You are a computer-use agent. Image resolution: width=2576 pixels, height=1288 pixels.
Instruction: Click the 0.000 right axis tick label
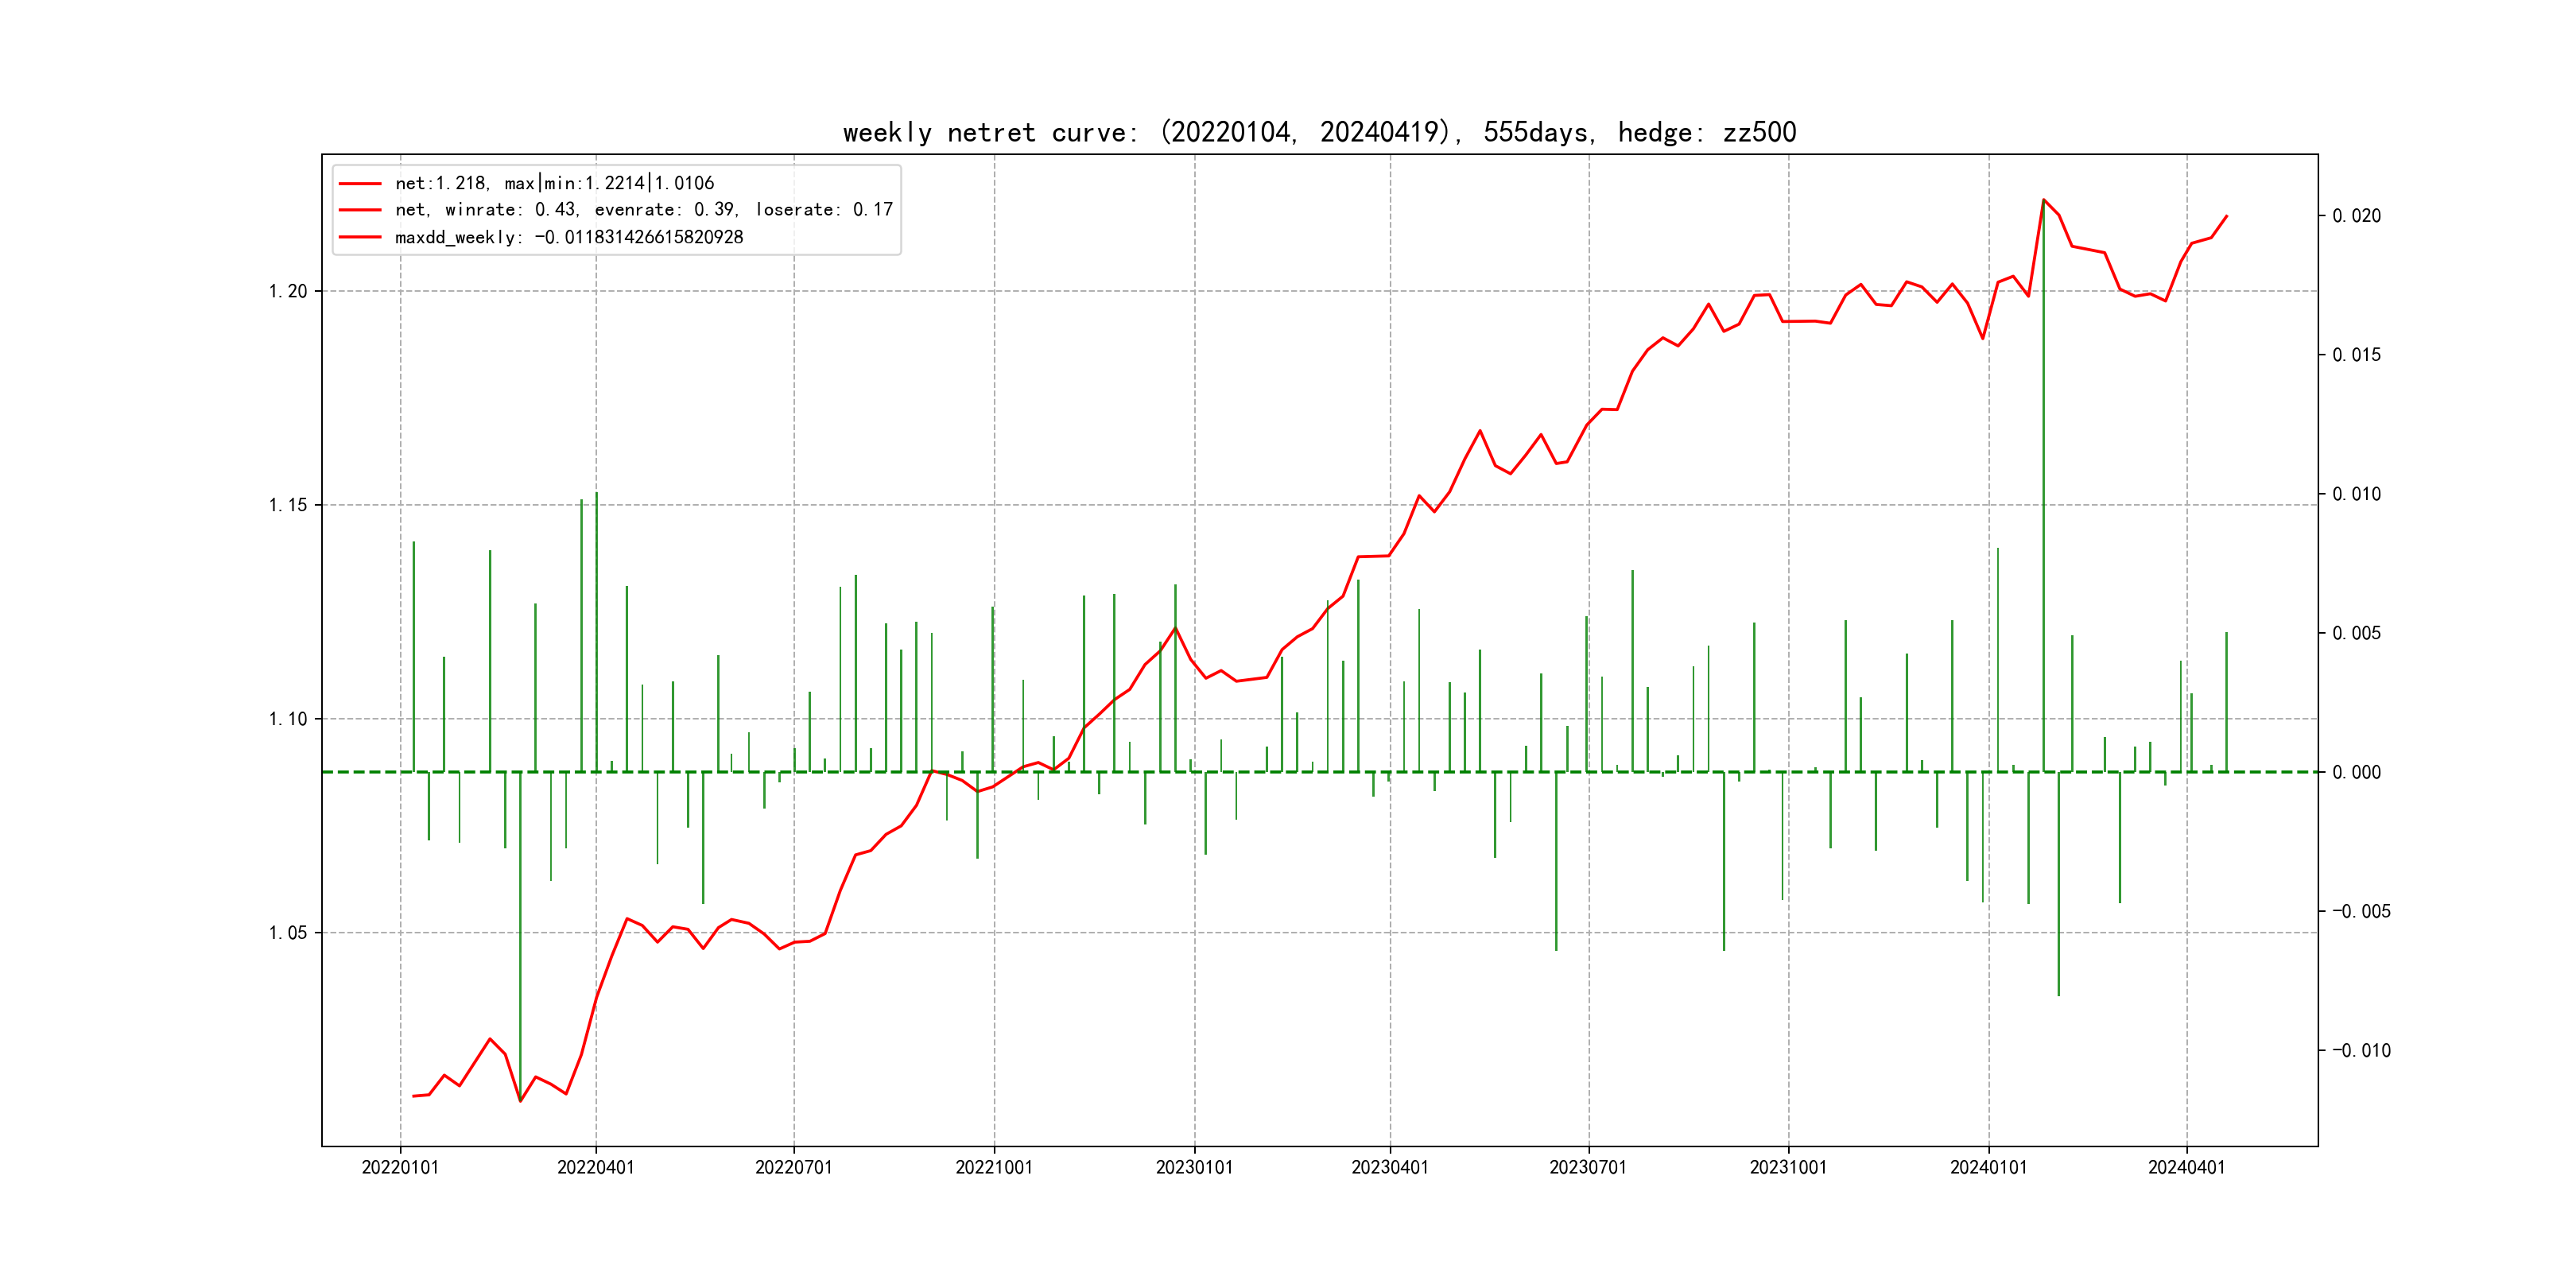coord(2356,772)
